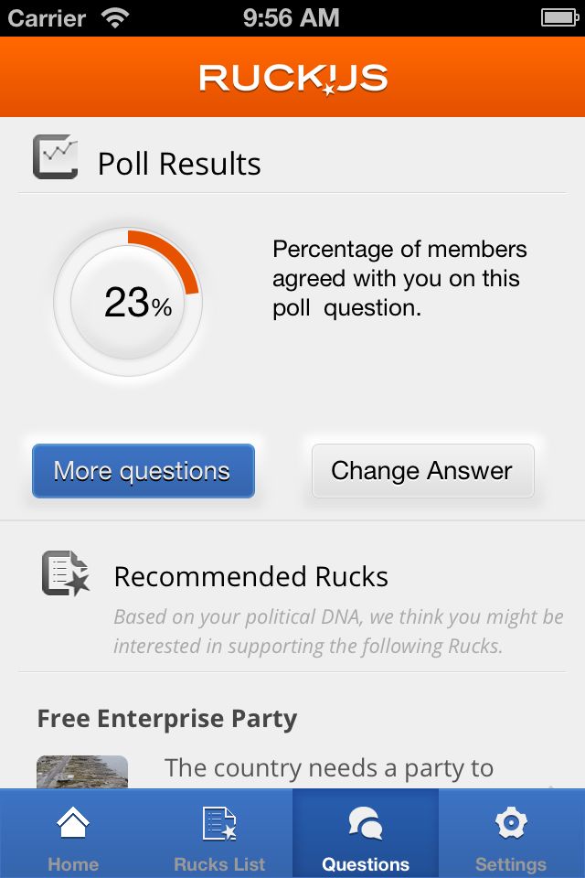Tap the percentage agreed description text

[x=399, y=278]
